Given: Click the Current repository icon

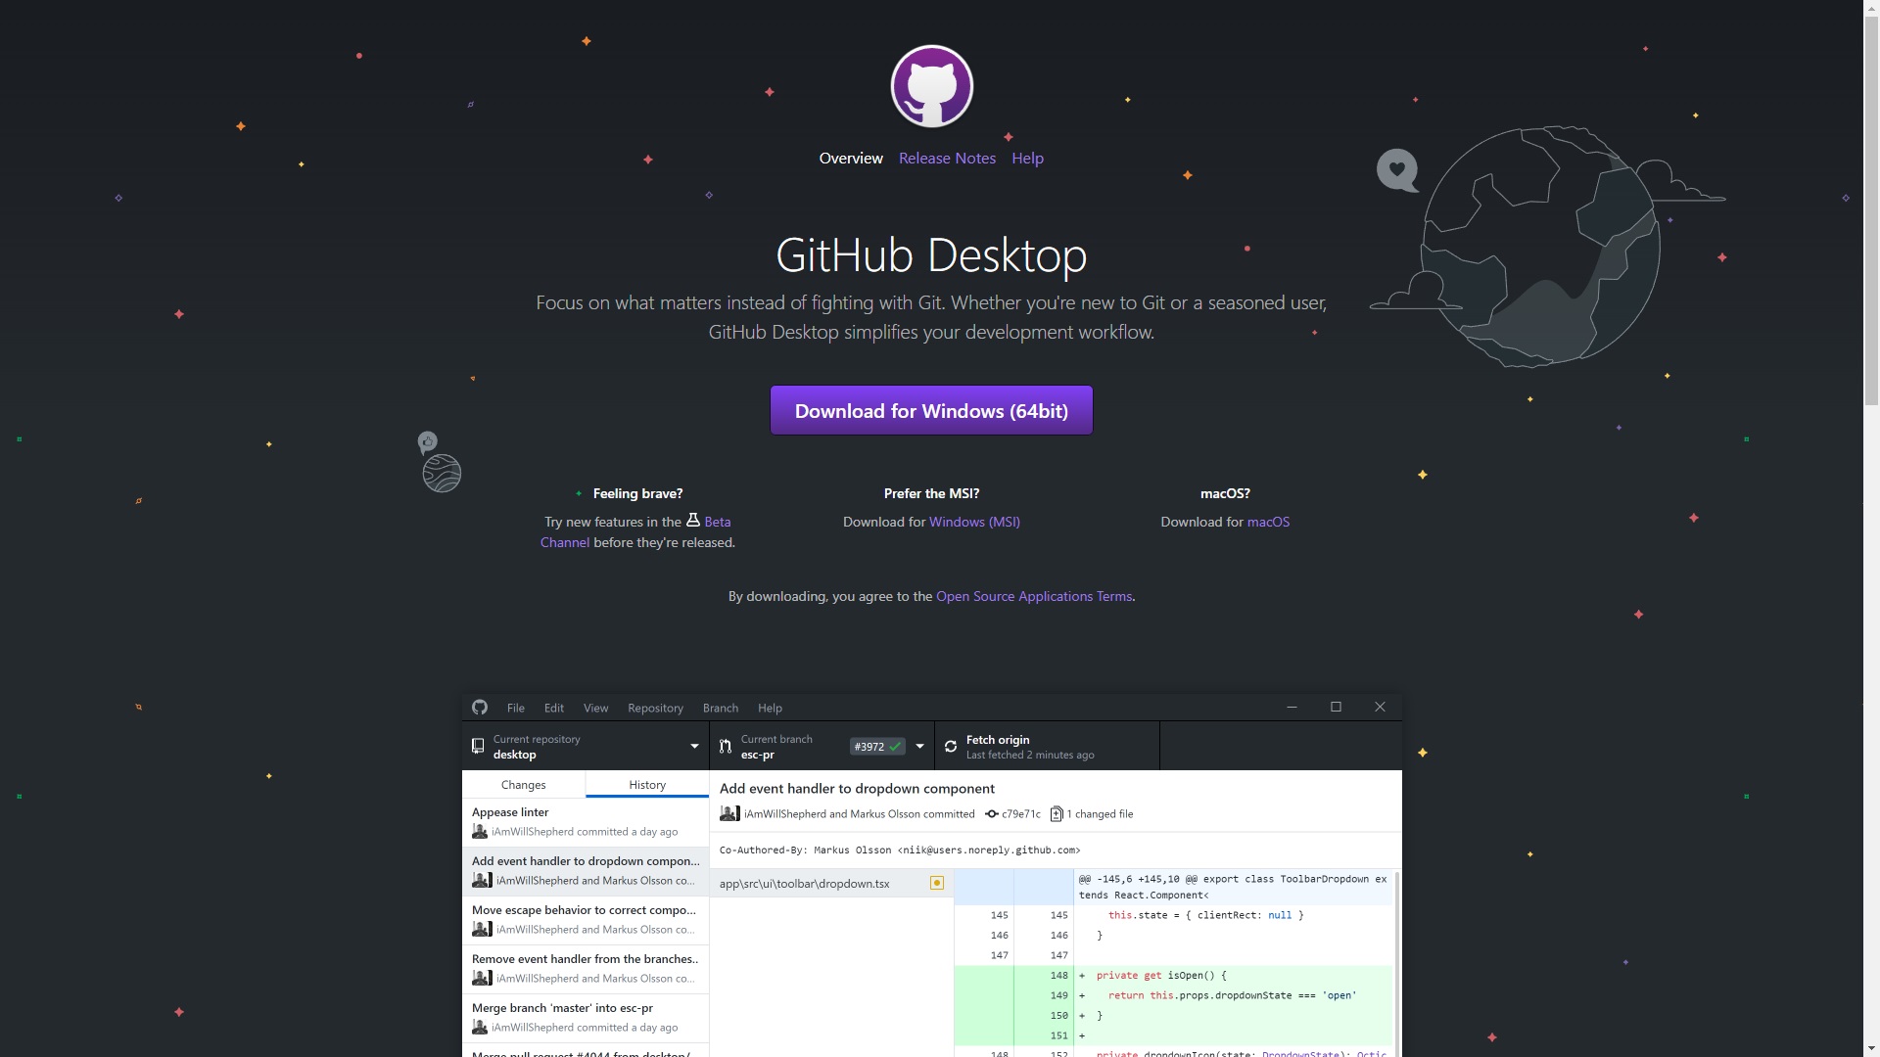Looking at the screenshot, I should pos(478,747).
